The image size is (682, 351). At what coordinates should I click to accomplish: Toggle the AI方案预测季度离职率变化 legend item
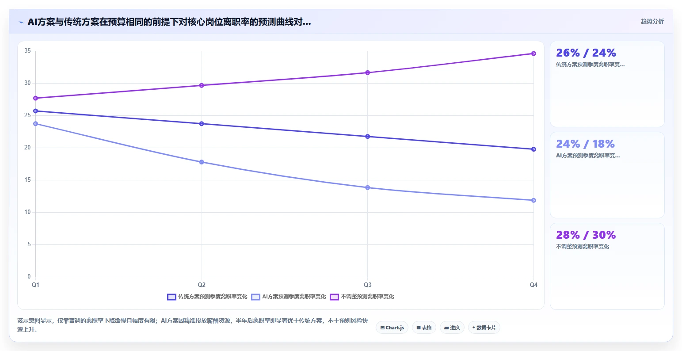289,297
